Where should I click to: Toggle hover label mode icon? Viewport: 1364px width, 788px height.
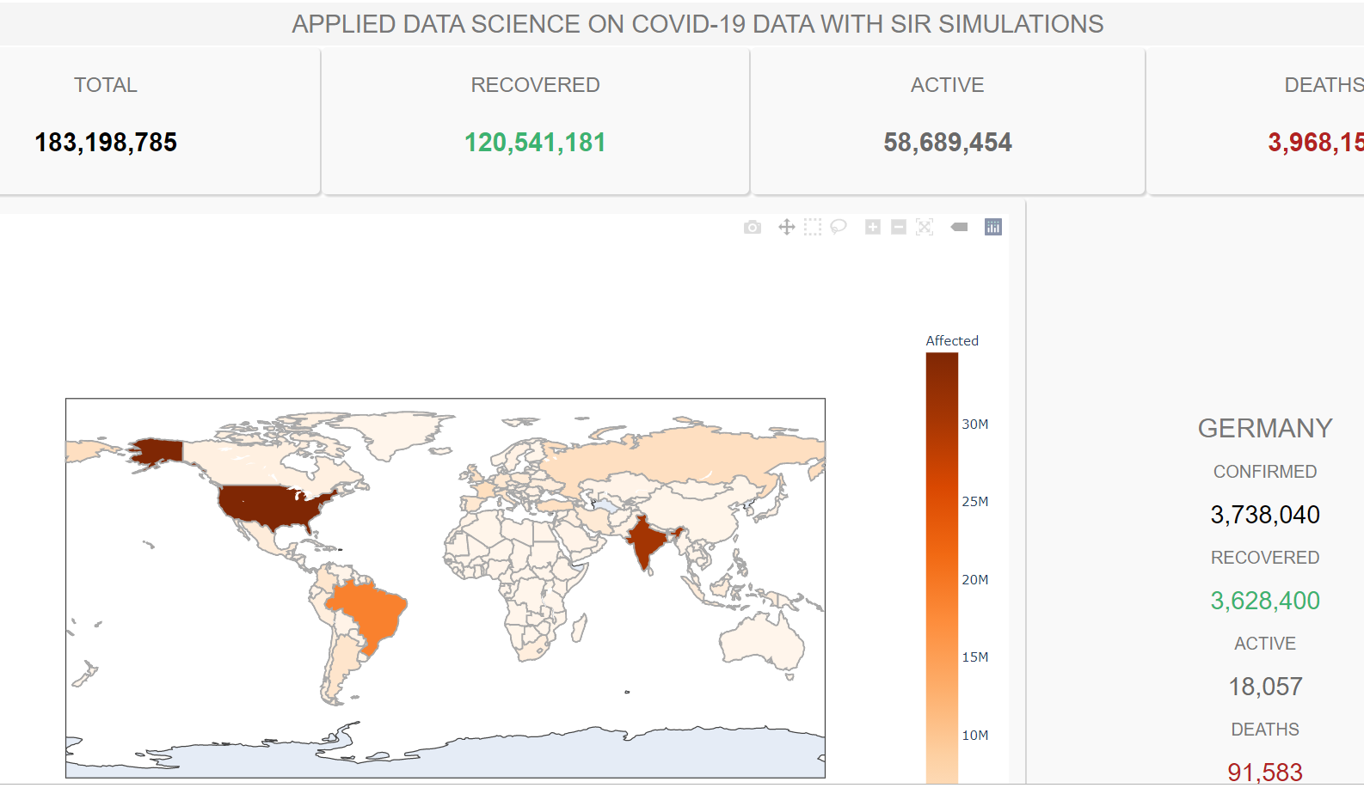959,227
